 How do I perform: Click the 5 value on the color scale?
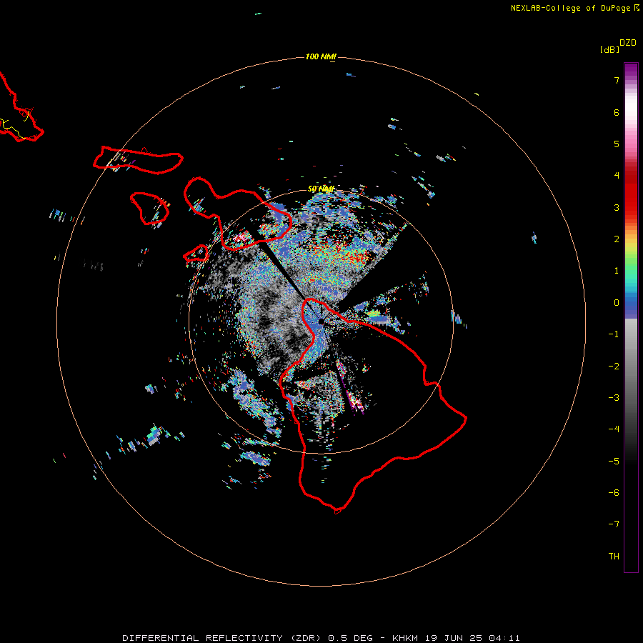click(617, 144)
